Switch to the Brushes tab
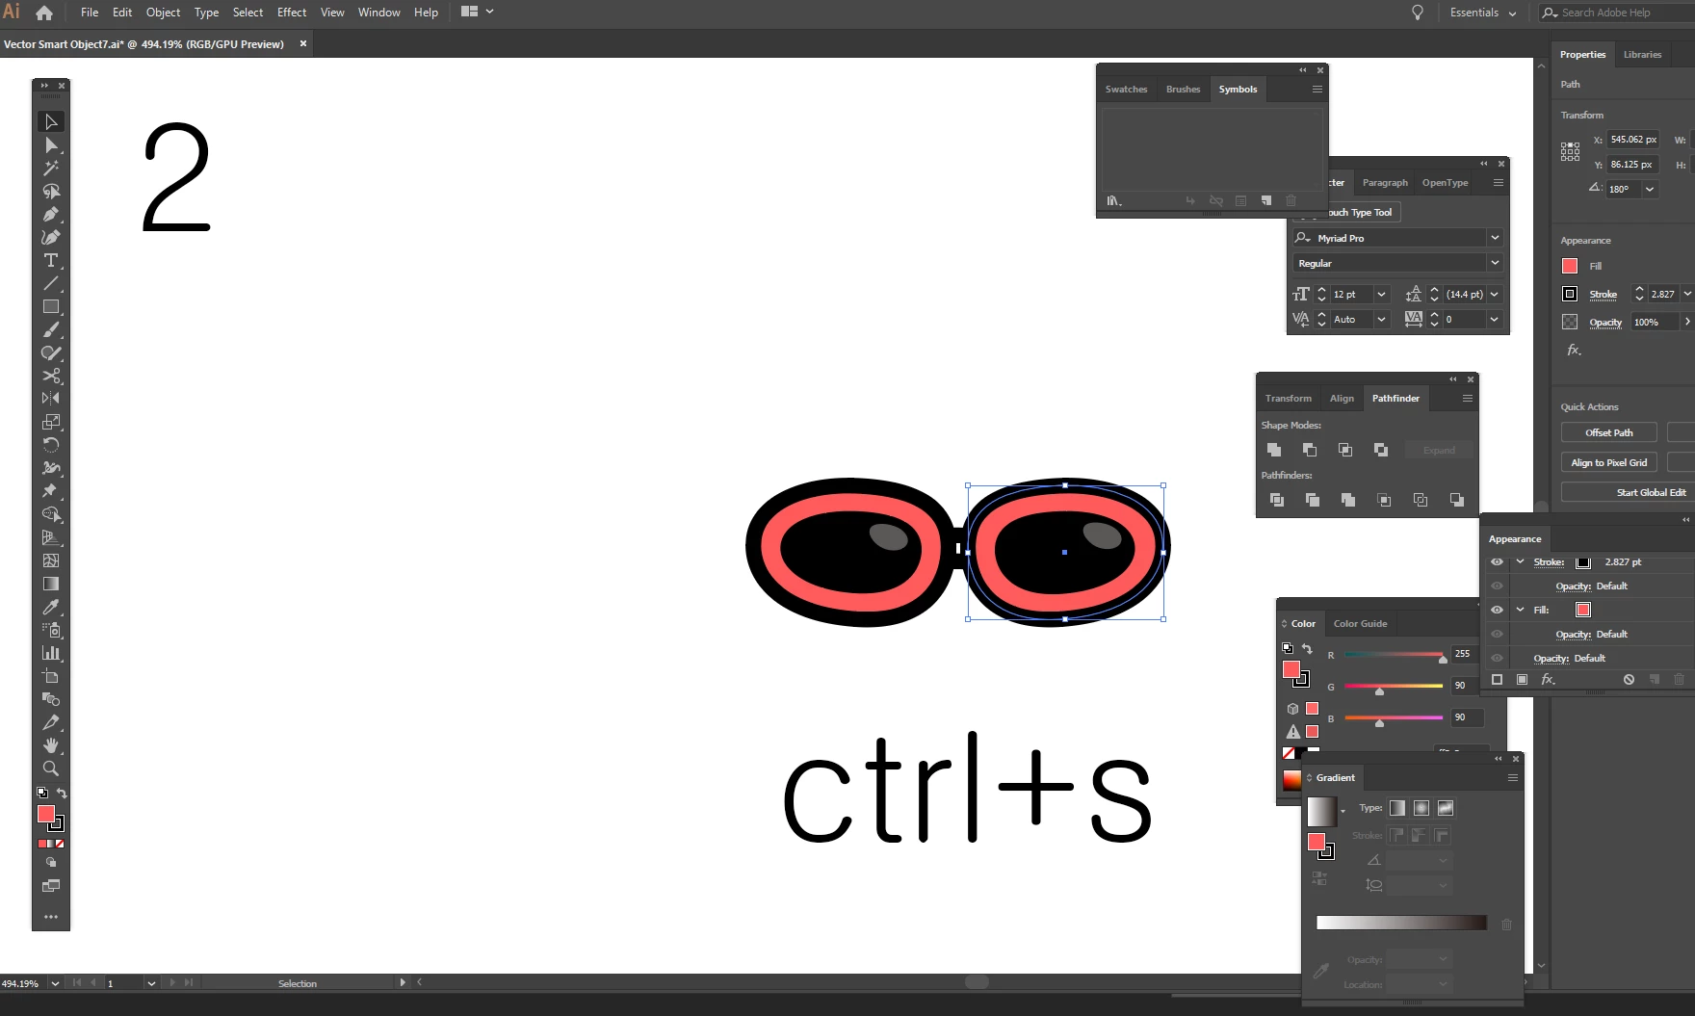 coord(1183,90)
